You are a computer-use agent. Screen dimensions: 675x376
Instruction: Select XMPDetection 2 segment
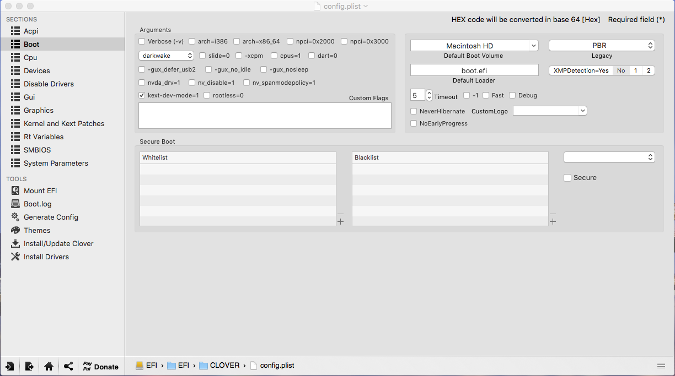(649, 70)
